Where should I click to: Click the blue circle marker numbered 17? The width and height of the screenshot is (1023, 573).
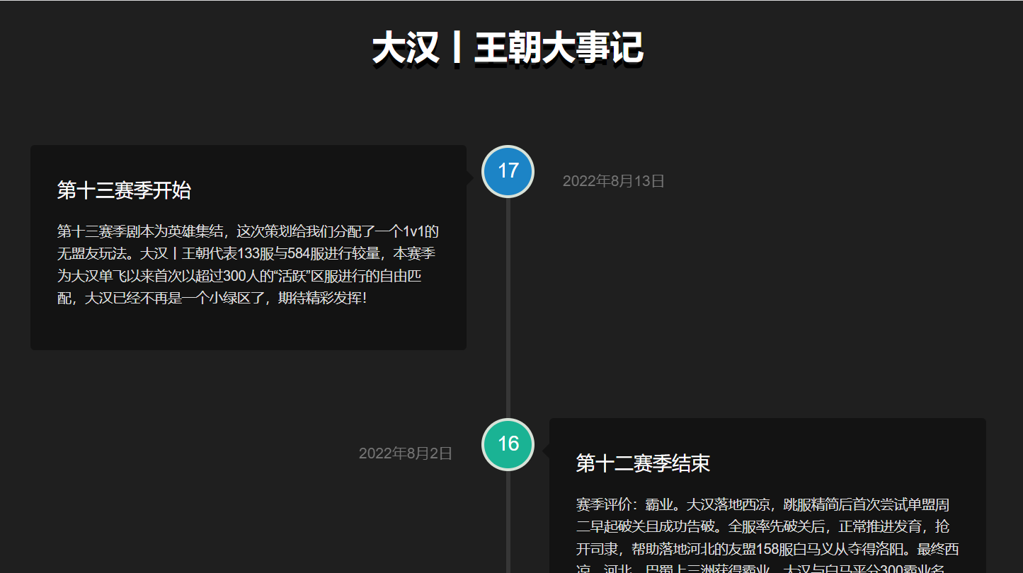coord(508,171)
